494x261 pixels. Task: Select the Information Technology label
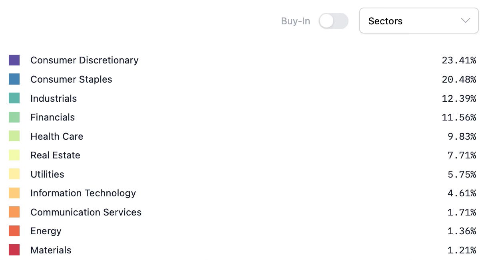(x=83, y=193)
